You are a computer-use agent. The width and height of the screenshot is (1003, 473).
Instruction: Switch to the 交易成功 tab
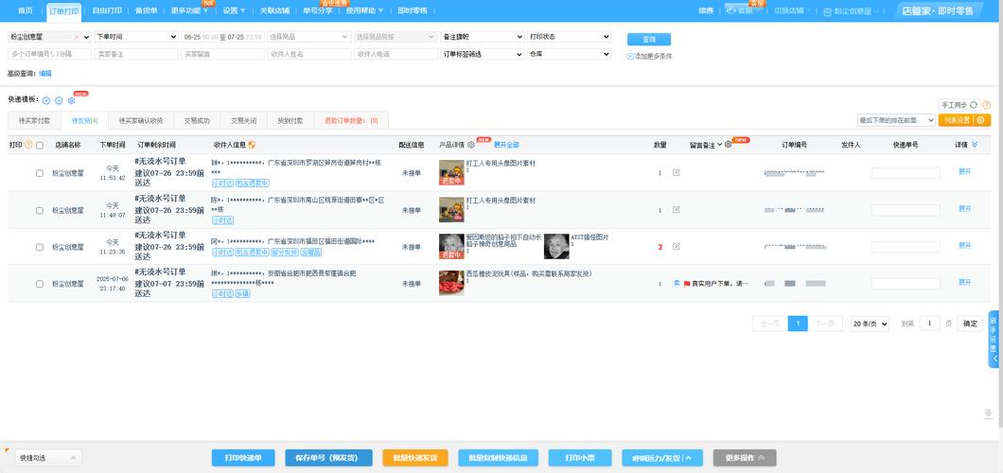[197, 120]
